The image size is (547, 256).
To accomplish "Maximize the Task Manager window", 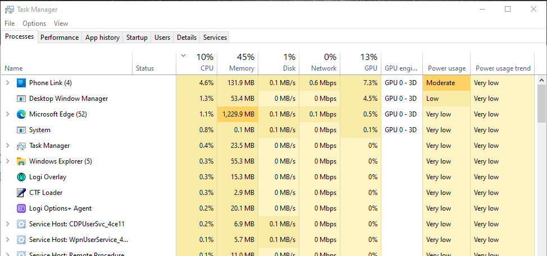I will pyautogui.click(x=508, y=10).
